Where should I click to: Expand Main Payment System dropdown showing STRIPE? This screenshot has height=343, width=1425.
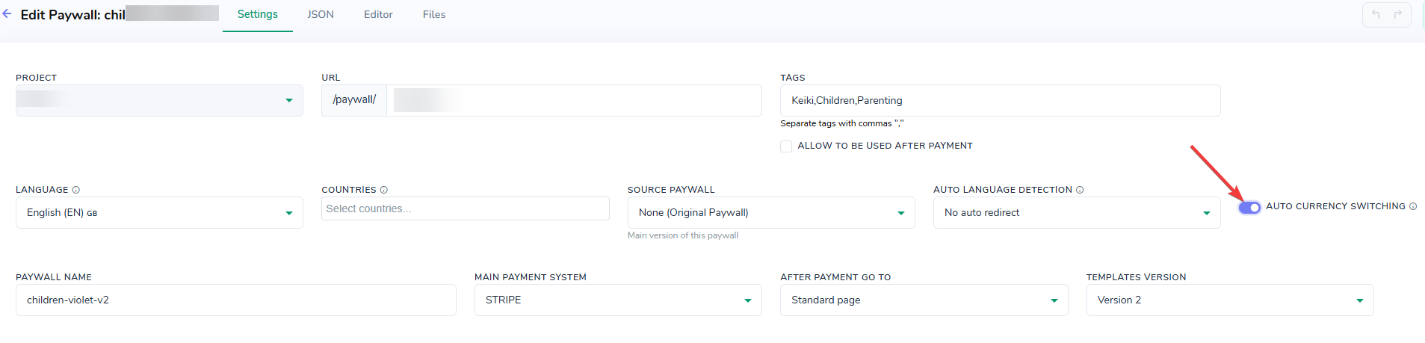(618, 300)
